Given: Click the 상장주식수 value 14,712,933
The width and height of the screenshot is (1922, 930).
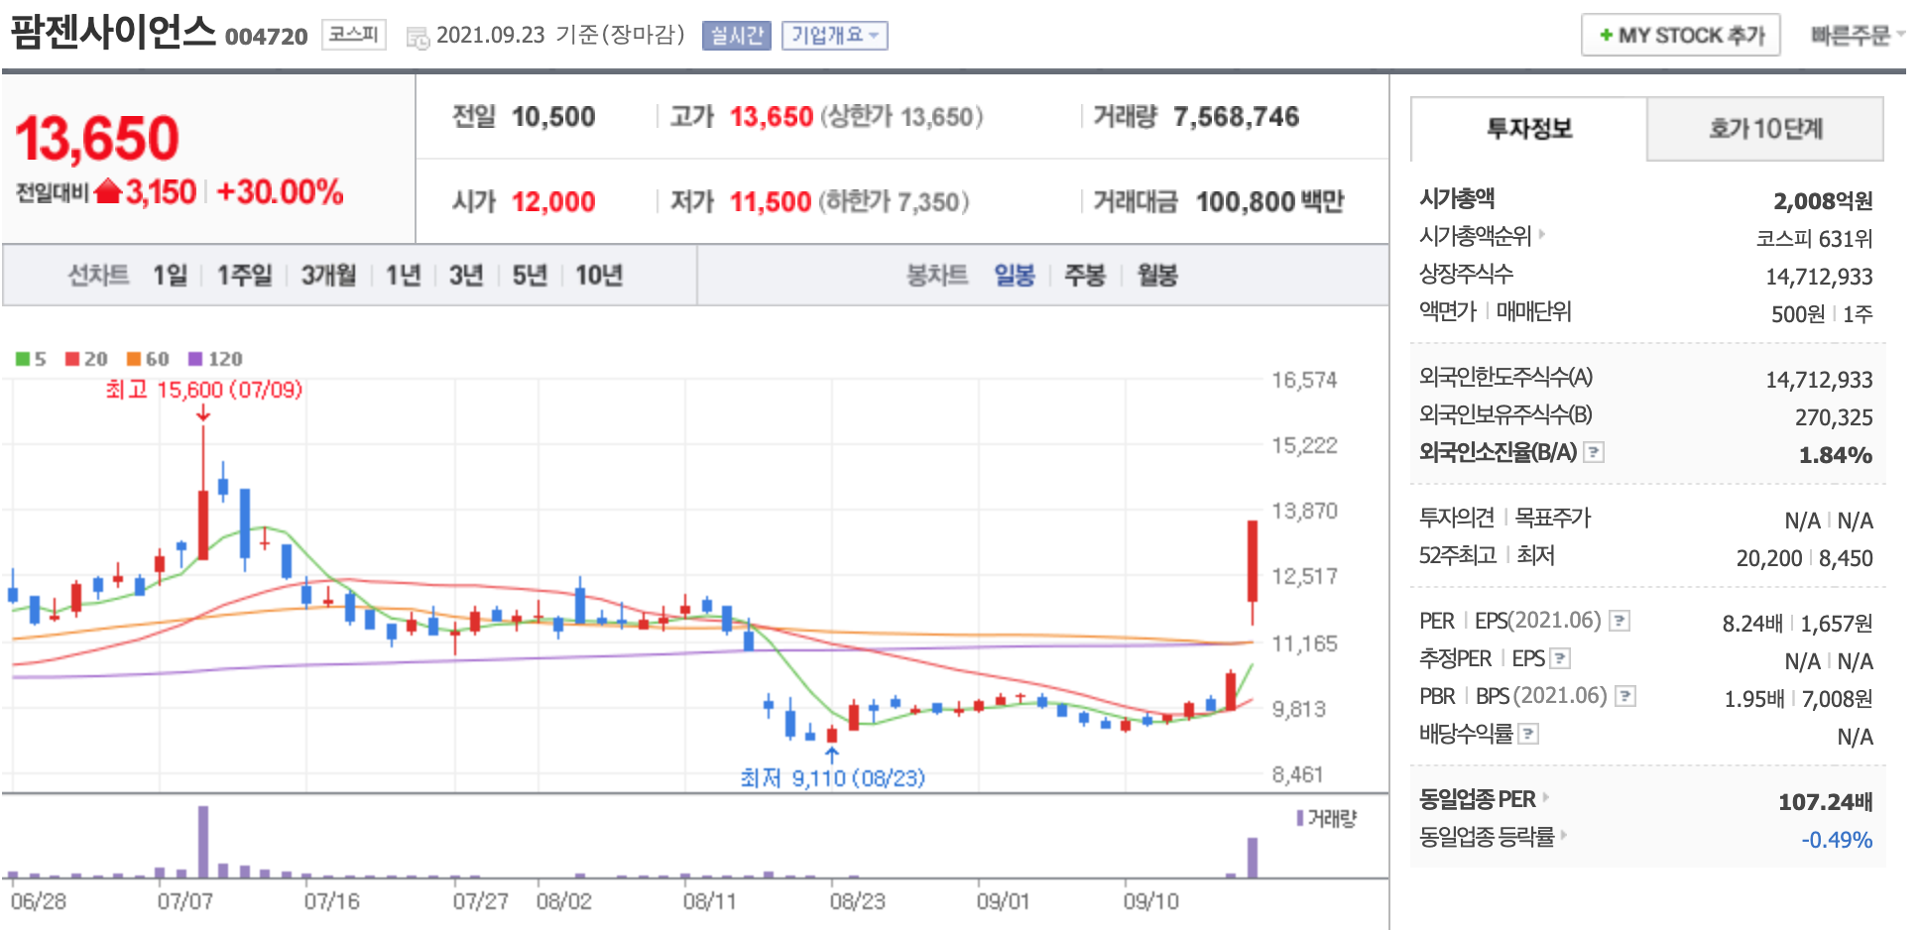Looking at the screenshot, I should (1819, 277).
